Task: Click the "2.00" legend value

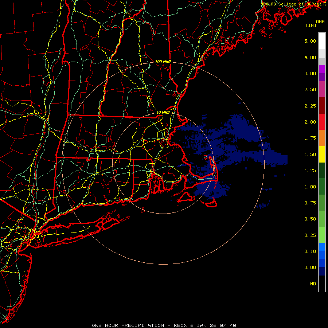Action: [x=310, y=122]
